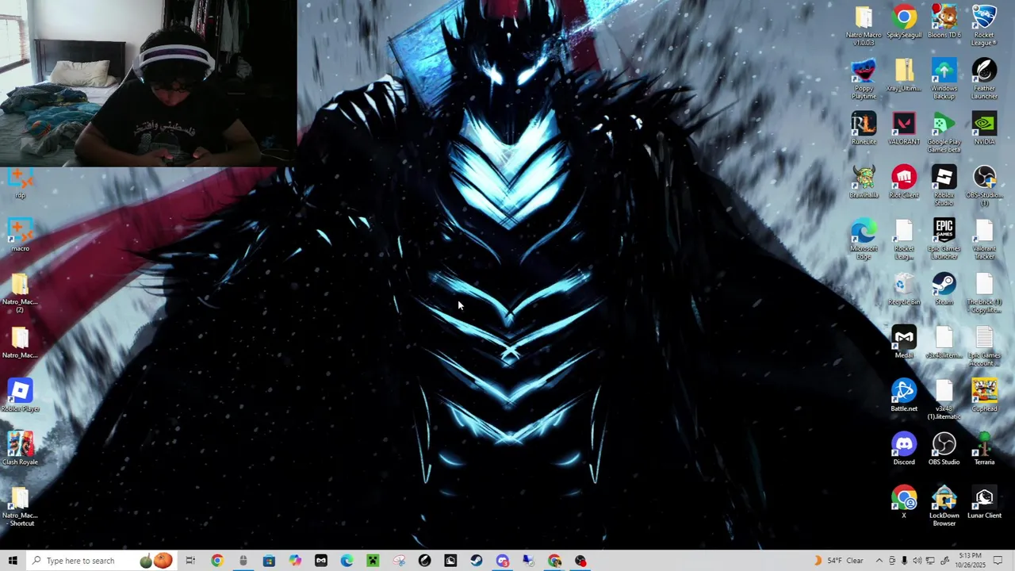
Task: Open the Epic Games Launcher shortcut
Action: 944,239
